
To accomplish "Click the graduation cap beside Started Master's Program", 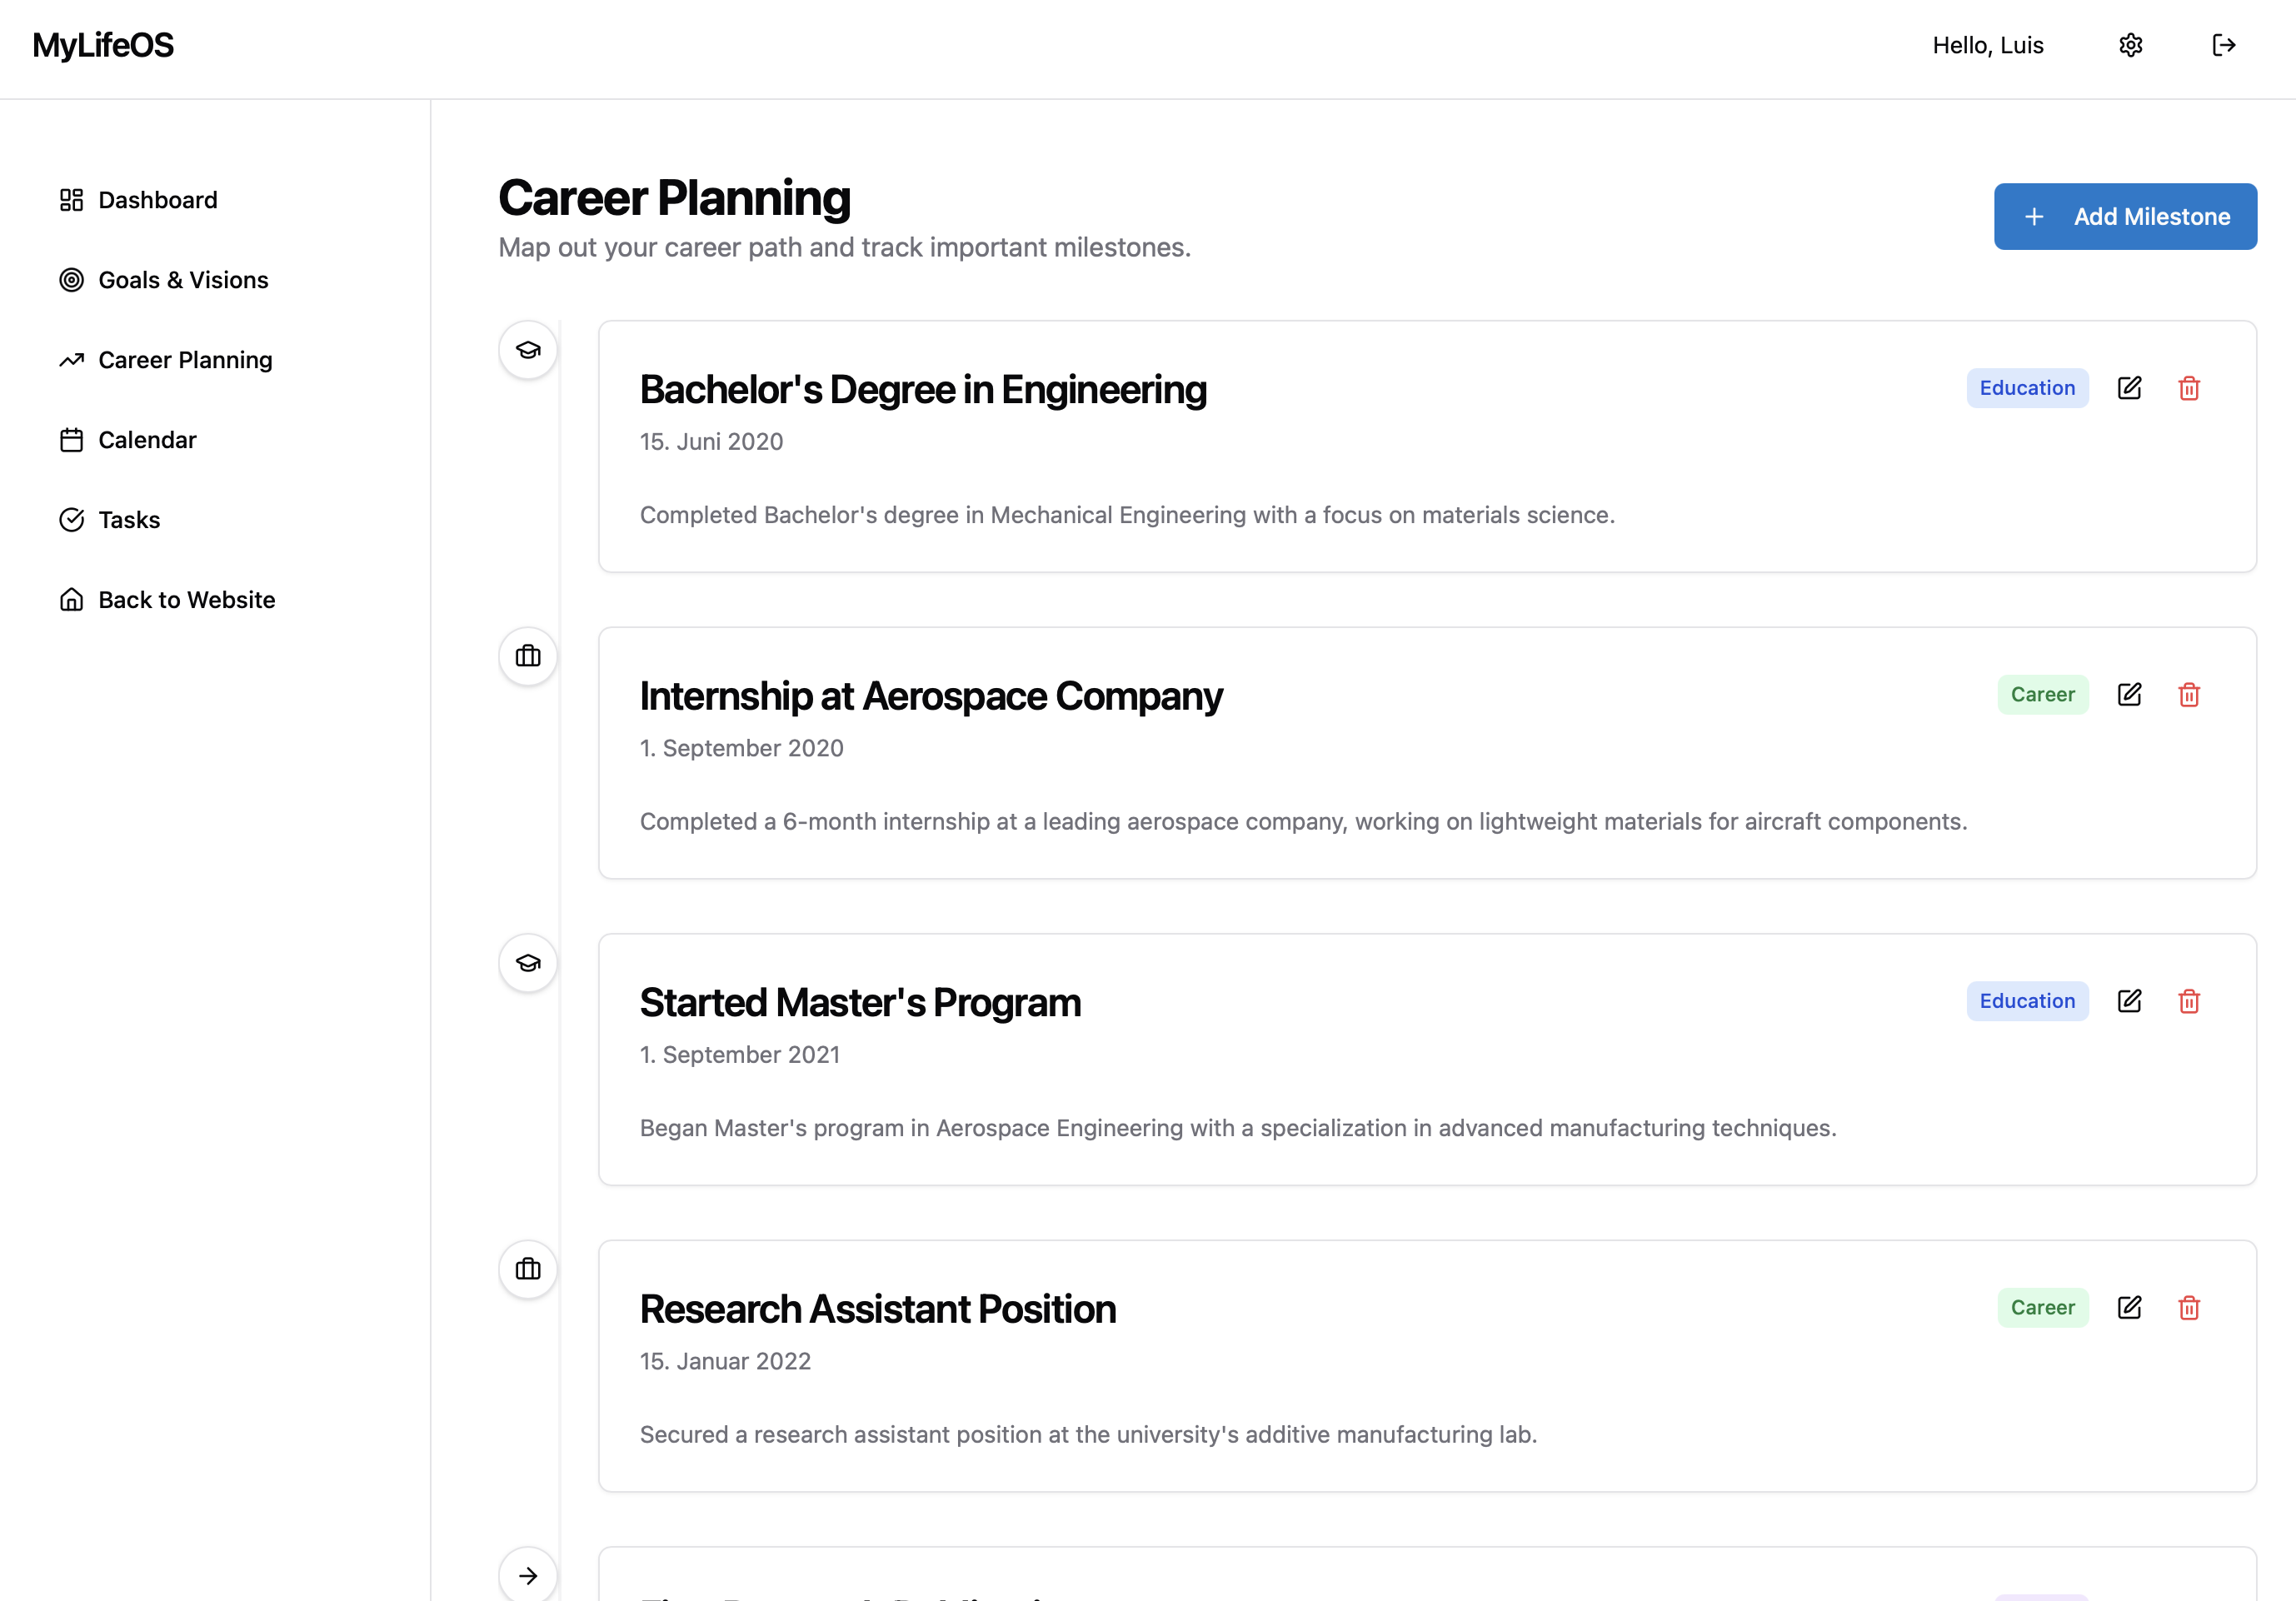I will click(527, 962).
